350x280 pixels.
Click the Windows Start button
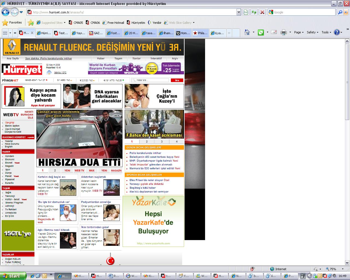13,276
